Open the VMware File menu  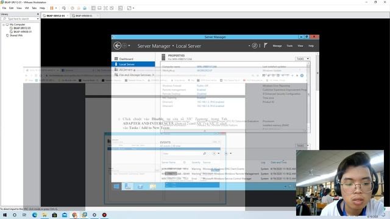pos(4,8)
